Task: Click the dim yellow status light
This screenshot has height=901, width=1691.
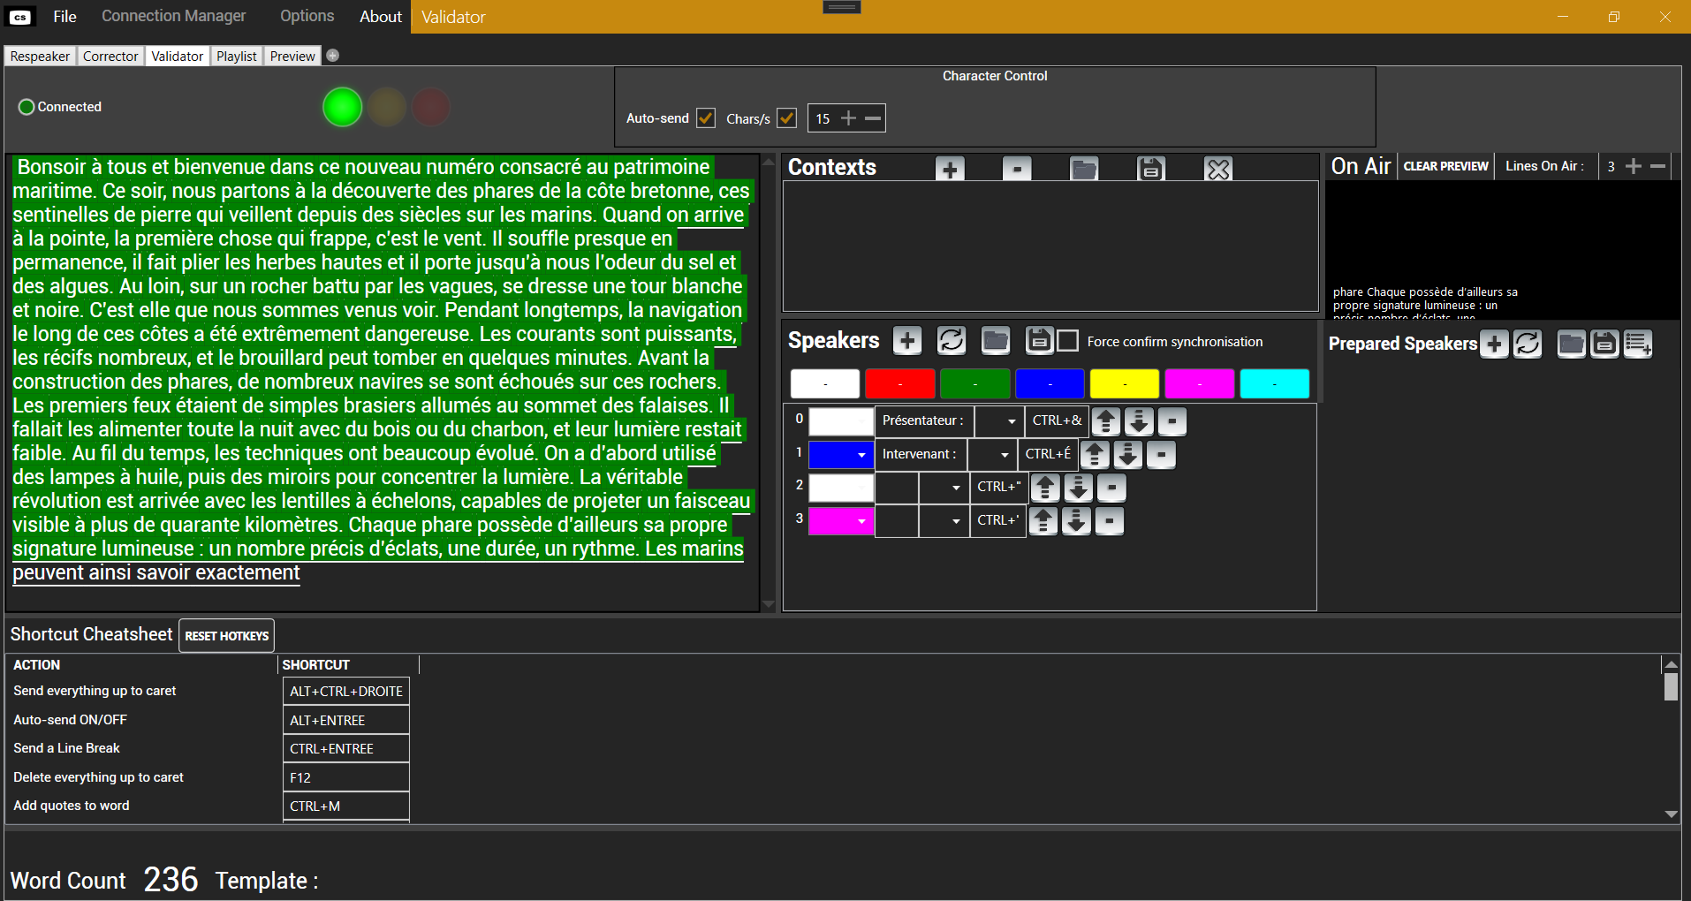Action: pyautogui.click(x=387, y=107)
